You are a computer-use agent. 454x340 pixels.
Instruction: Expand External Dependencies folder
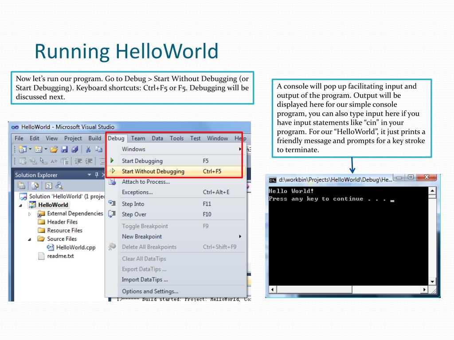(30, 214)
